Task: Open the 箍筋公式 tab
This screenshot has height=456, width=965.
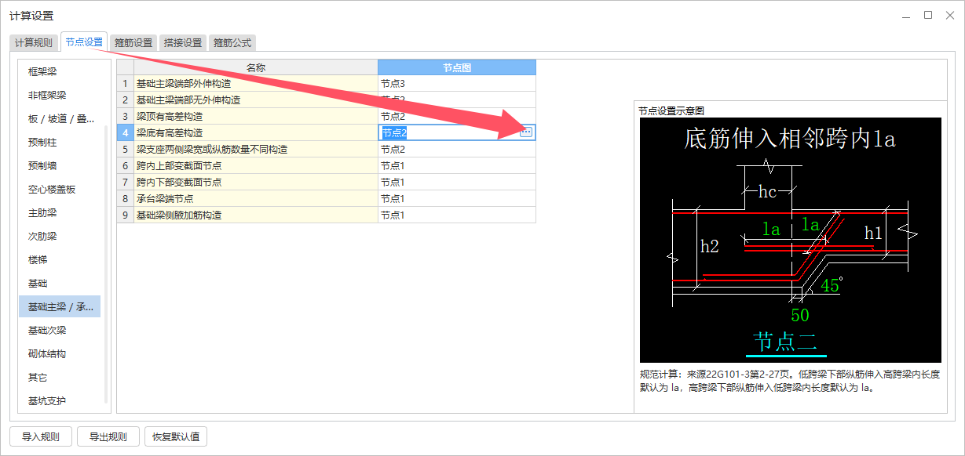Action: [x=232, y=43]
